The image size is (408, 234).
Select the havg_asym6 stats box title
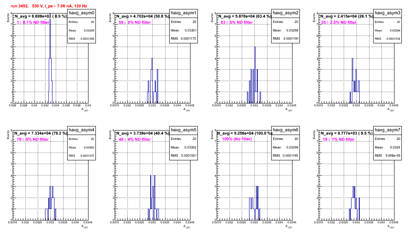tap(286, 130)
